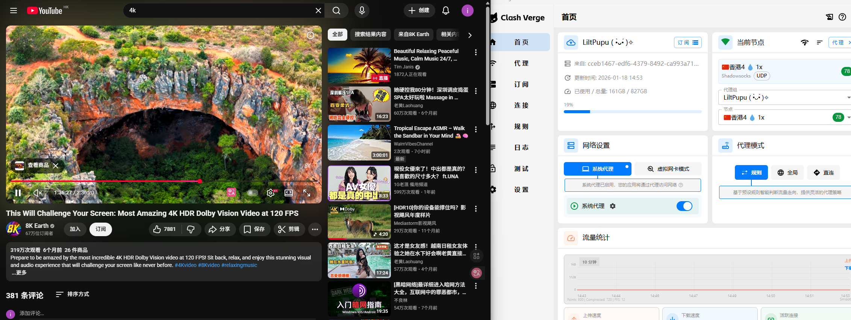Go to 规则 in Clash Verge sidebar
The height and width of the screenshot is (320, 851).
(x=521, y=127)
